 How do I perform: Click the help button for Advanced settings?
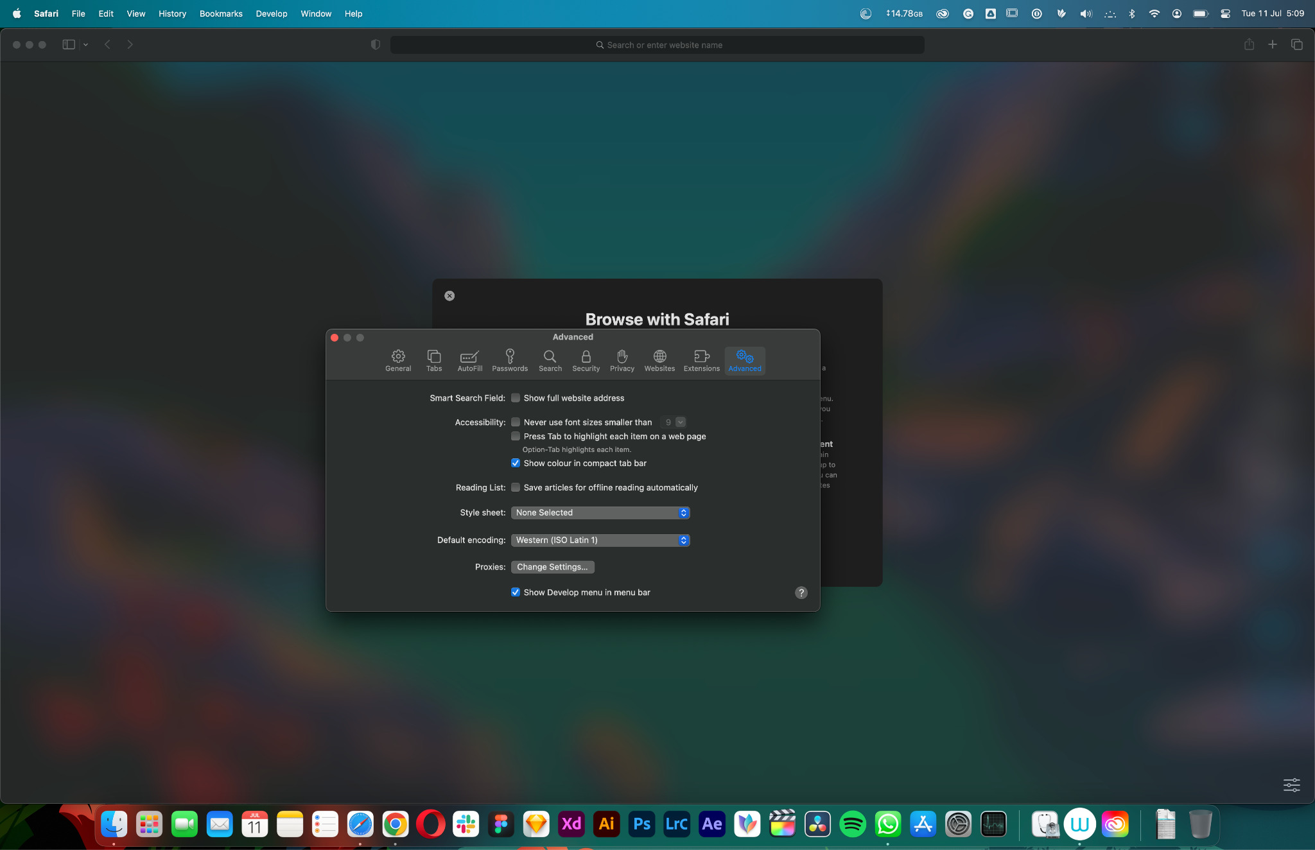pyautogui.click(x=801, y=592)
